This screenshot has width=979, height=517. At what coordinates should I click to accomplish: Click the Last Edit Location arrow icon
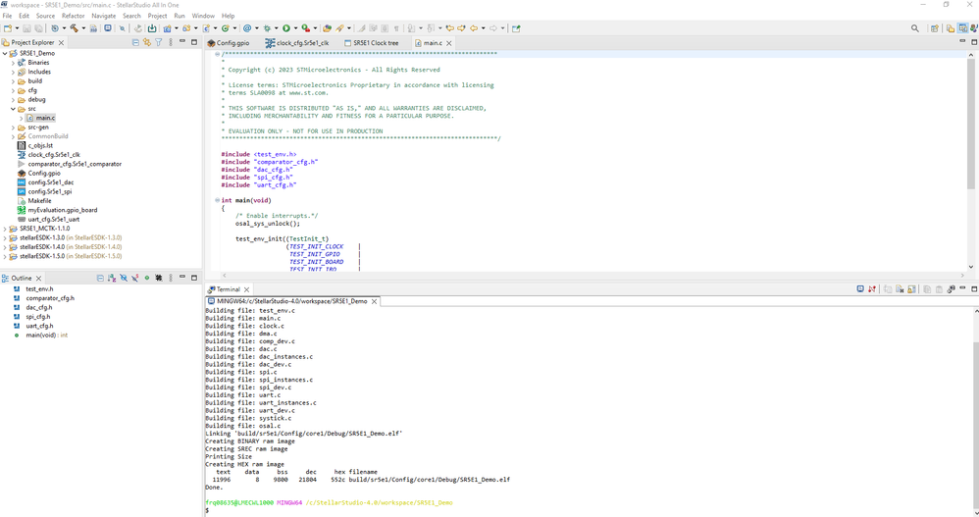pos(449,28)
